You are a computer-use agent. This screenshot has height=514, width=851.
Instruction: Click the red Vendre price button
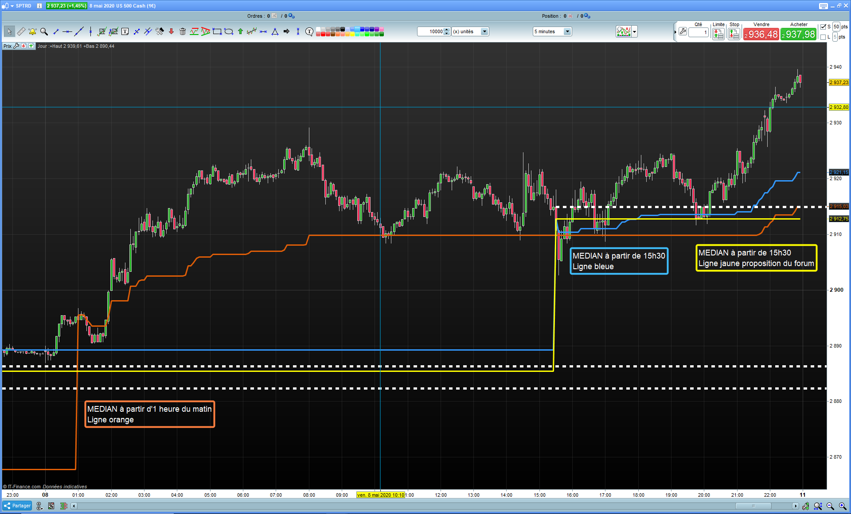coord(761,34)
